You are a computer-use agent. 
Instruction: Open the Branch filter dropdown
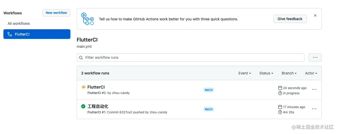(x=289, y=73)
